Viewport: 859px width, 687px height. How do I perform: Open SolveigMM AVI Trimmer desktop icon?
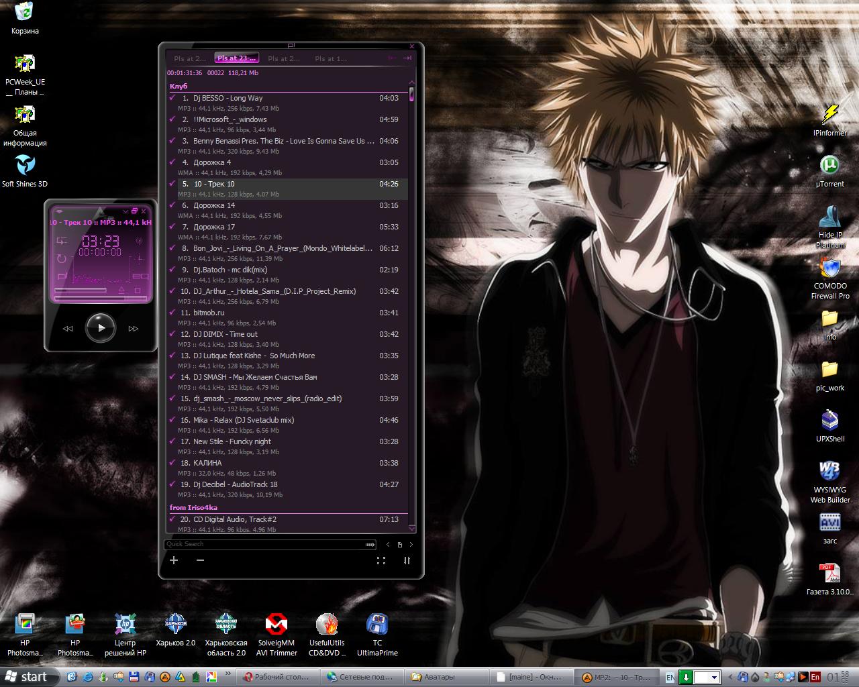[x=276, y=634]
